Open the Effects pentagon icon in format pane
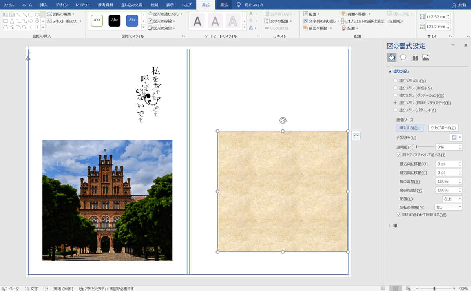Image resolution: width=471 pixels, height=291 pixels. click(403, 58)
